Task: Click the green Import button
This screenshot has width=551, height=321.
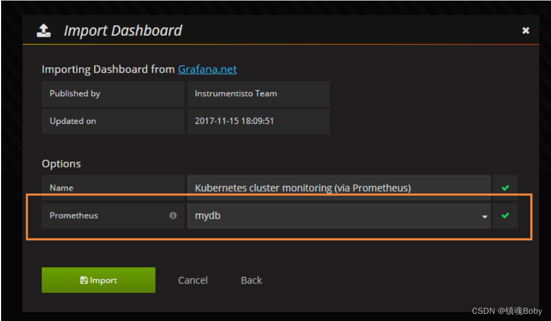Action: tap(98, 280)
